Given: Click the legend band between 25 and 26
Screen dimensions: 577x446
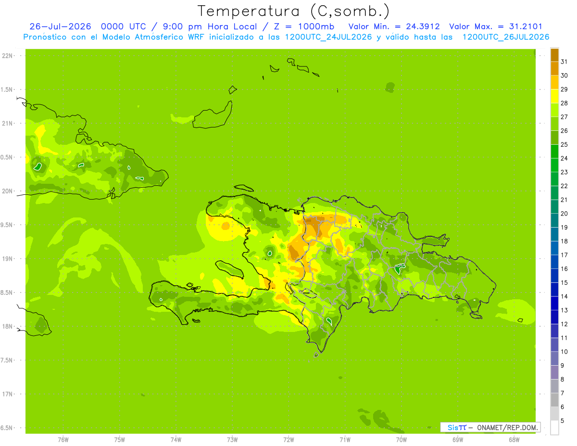Looking at the screenshot, I should coord(554,138).
